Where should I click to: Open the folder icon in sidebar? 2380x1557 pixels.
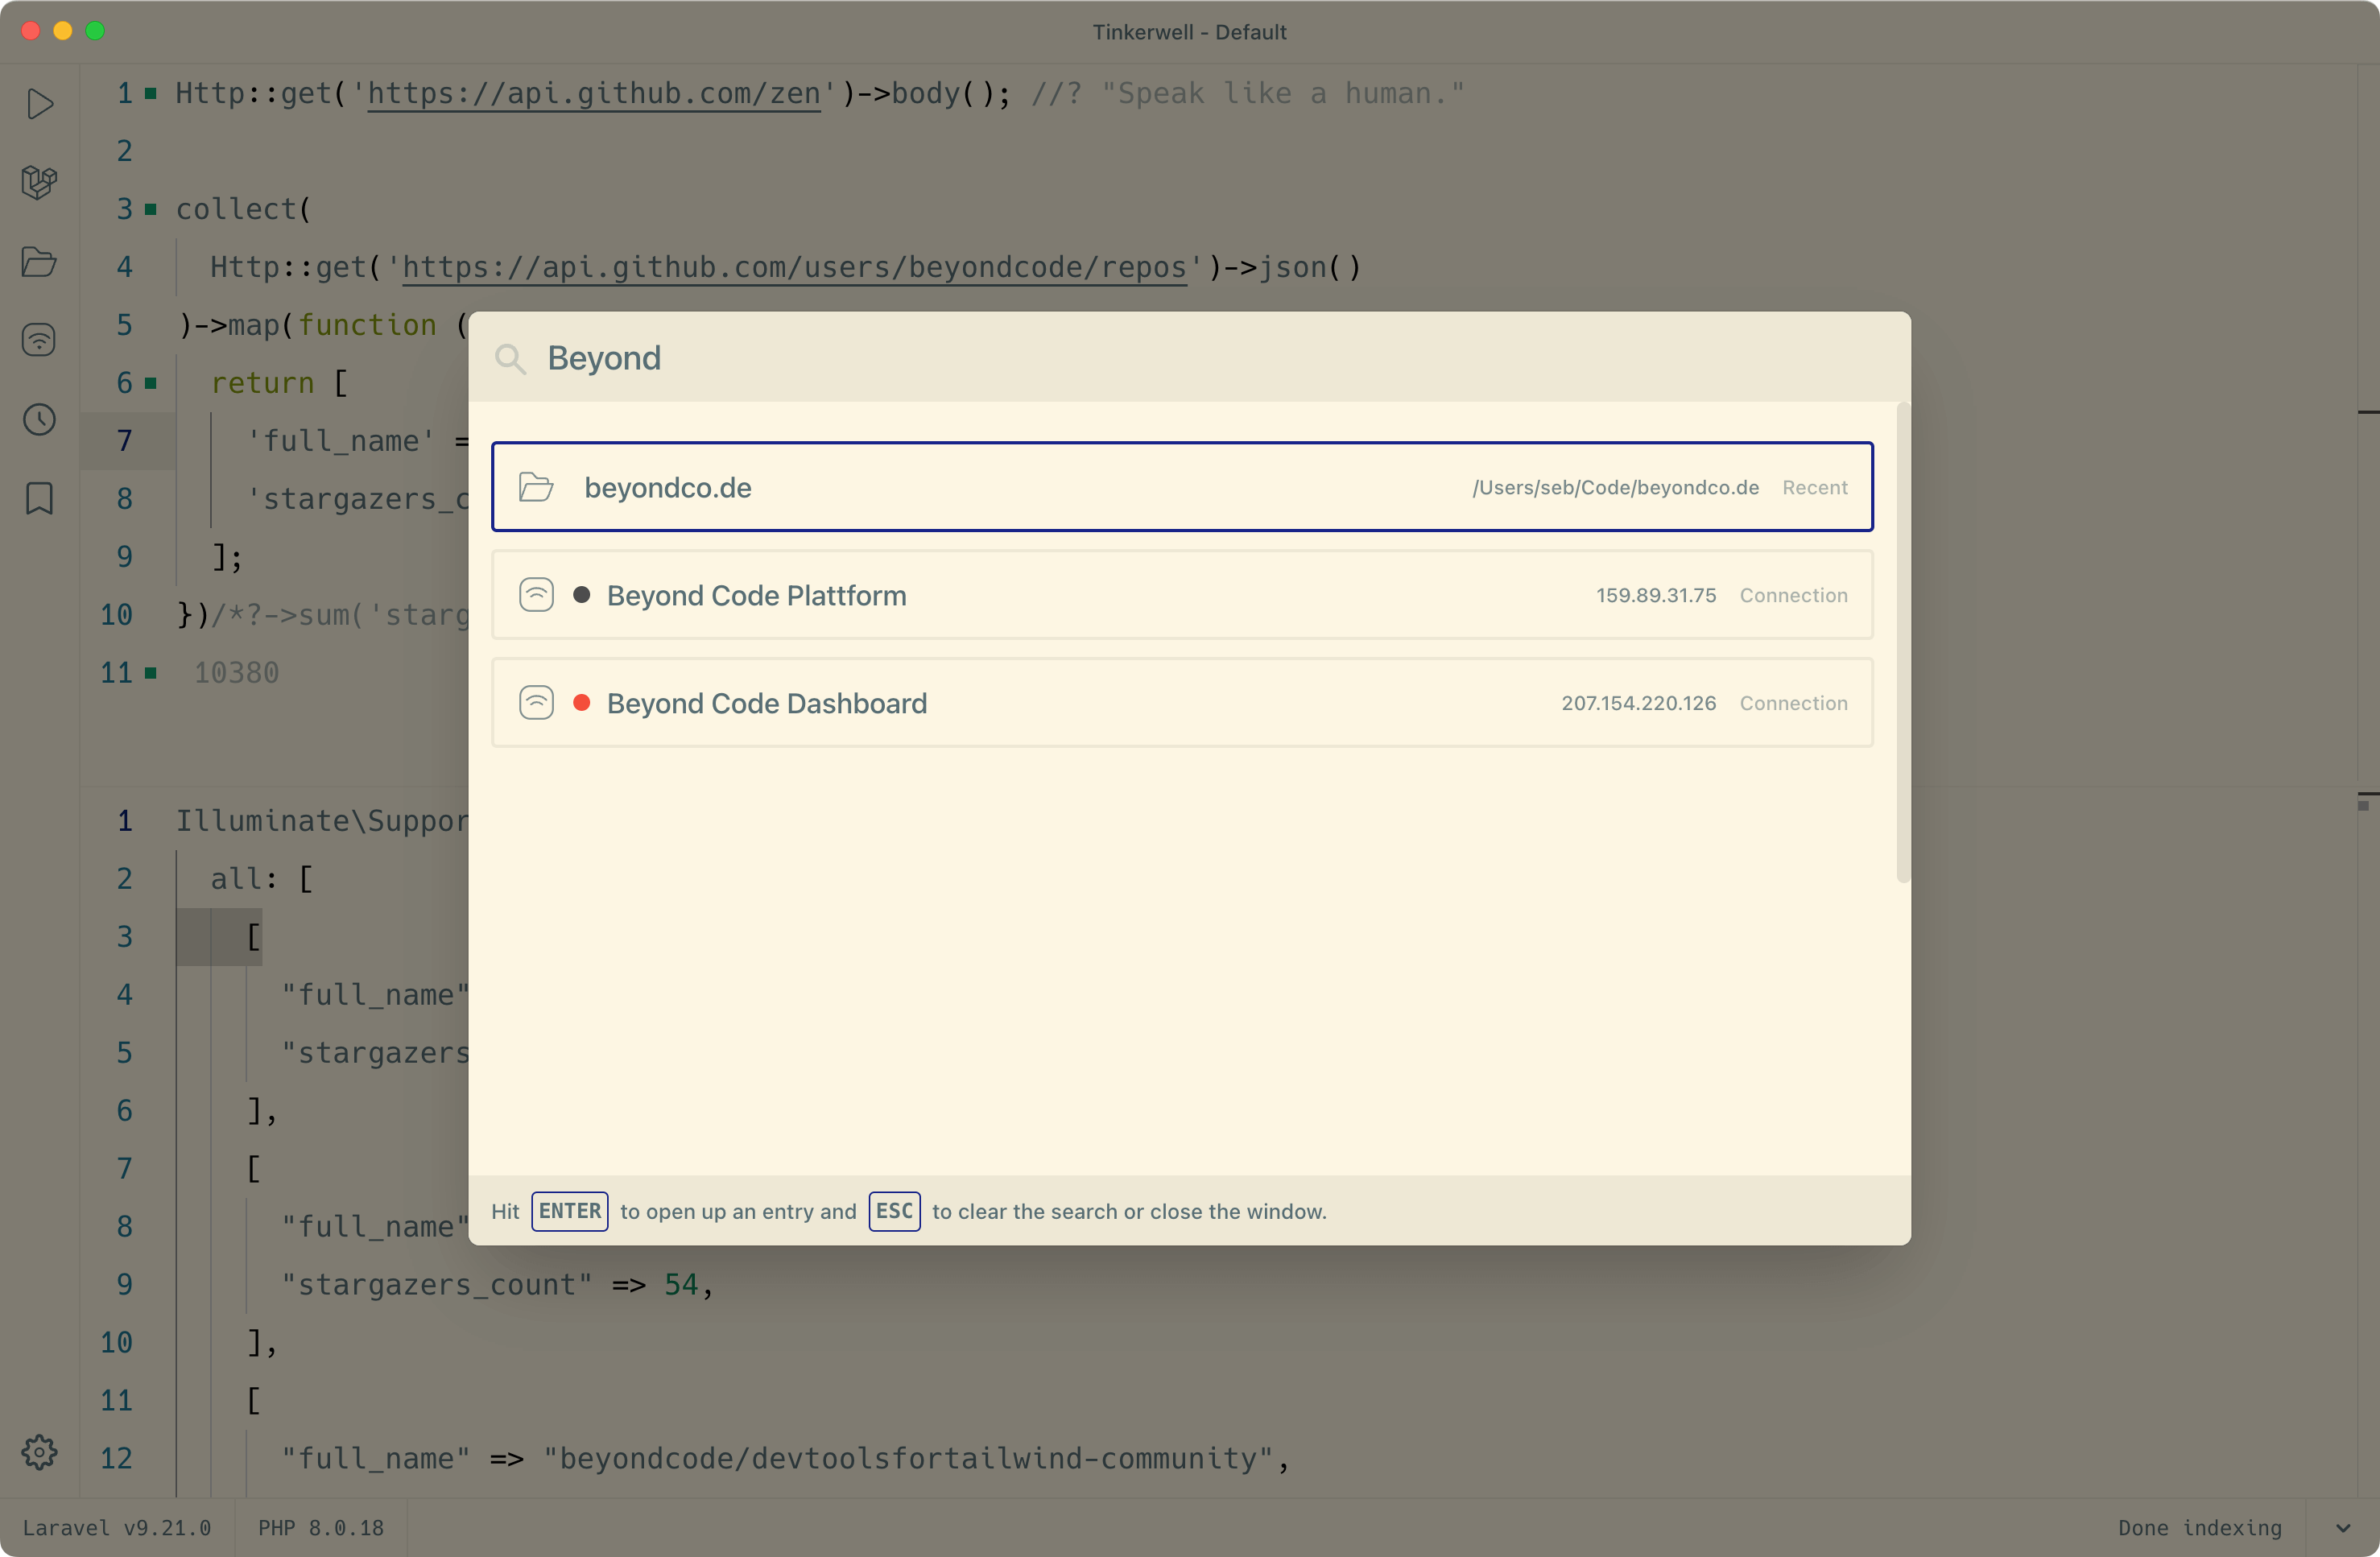click(40, 261)
